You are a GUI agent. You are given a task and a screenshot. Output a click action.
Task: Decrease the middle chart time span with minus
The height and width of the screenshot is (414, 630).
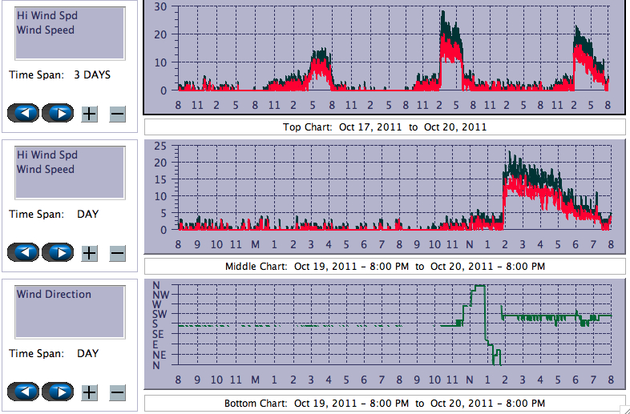pyautogui.click(x=117, y=253)
